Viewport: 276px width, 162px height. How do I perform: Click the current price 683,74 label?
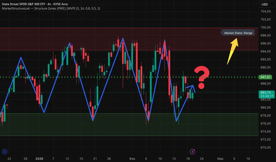pos(266,92)
